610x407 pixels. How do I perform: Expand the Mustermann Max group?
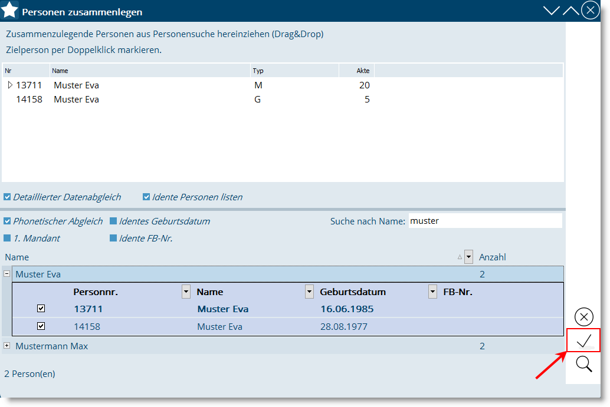6,345
